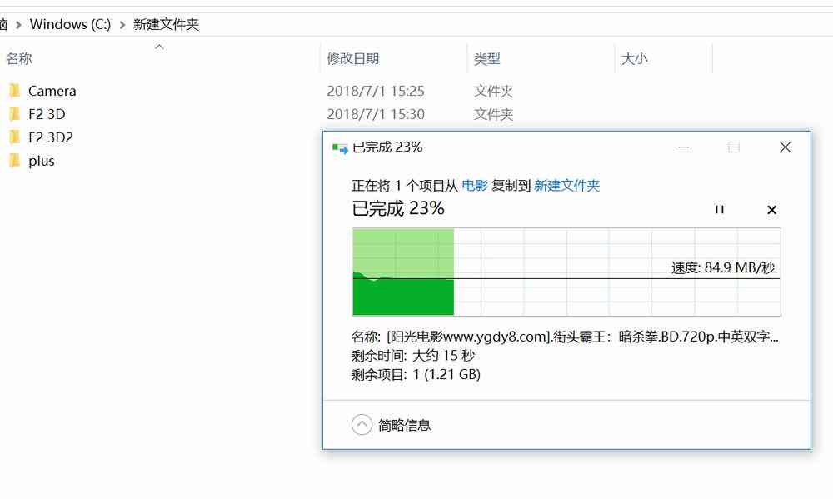
Task: Click 文件夹 type in Camera row
Action: (493, 91)
